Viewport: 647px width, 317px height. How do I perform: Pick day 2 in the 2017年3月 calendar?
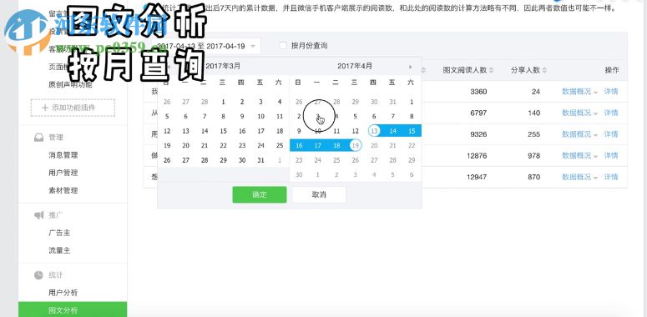tap(242, 103)
